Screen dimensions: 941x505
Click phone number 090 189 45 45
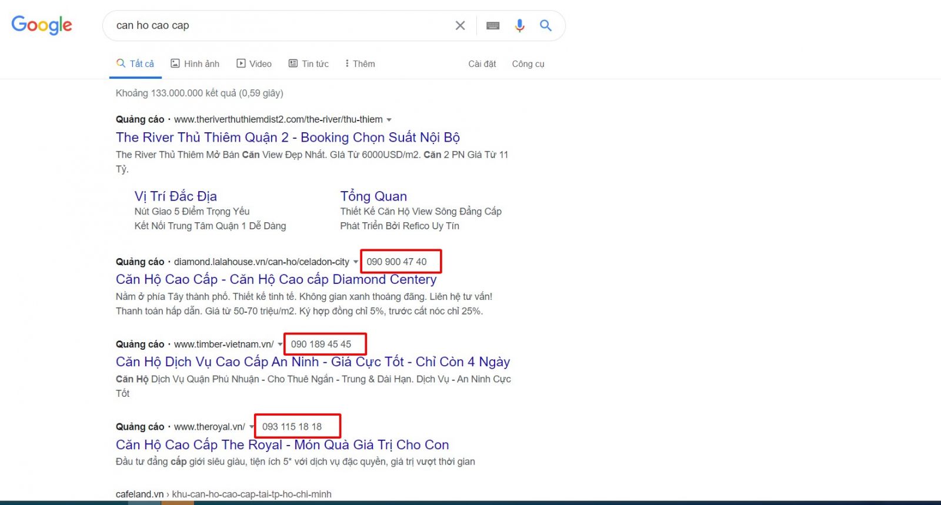pos(321,344)
